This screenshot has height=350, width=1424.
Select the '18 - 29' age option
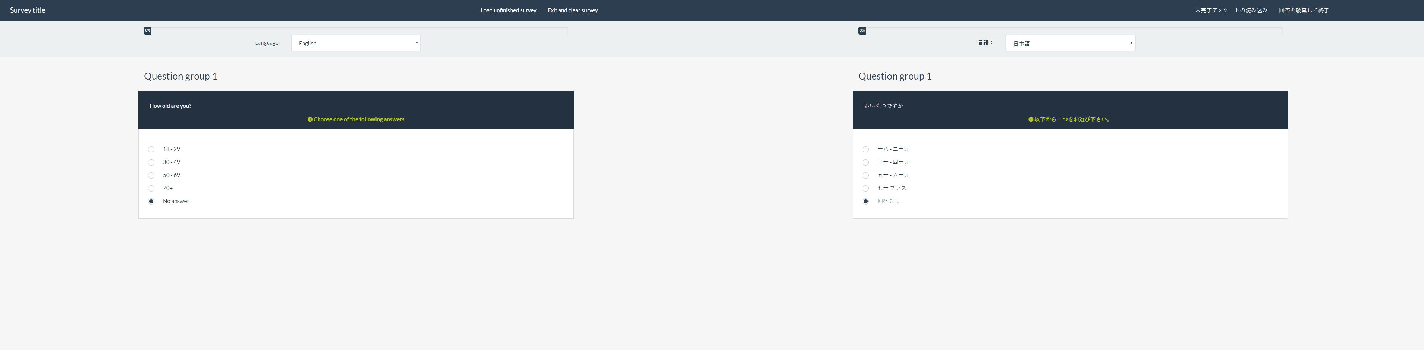[151, 149]
